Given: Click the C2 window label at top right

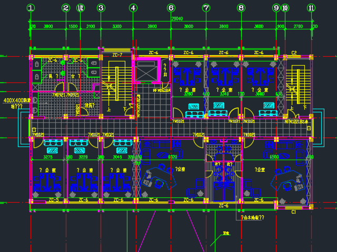Looking at the screenshot, I should tap(294, 53).
